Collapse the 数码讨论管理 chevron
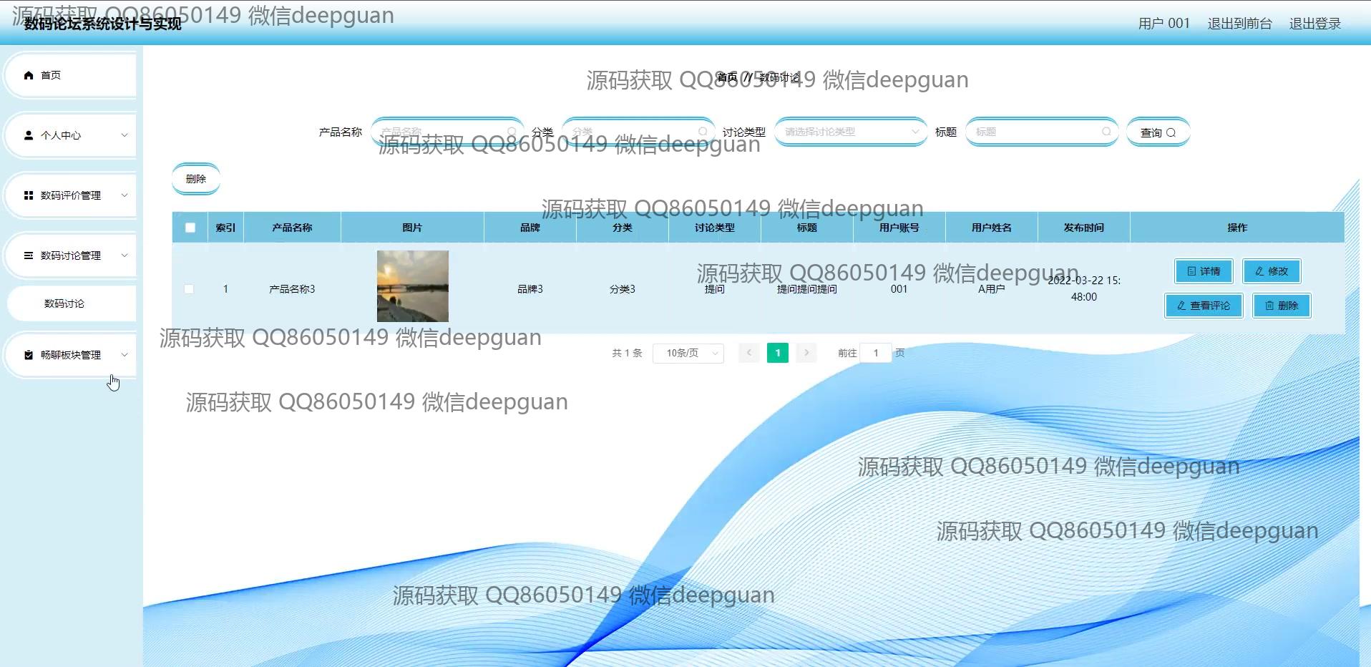The width and height of the screenshot is (1371, 667). coord(125,255)
